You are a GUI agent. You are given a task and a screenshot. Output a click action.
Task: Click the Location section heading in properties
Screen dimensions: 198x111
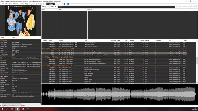coord(3,60)
